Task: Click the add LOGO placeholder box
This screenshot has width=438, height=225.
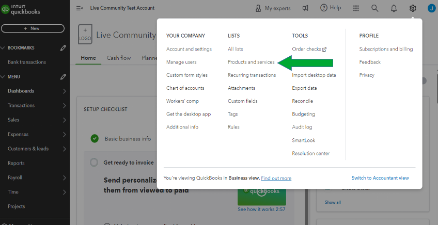Action: [85, 35]
